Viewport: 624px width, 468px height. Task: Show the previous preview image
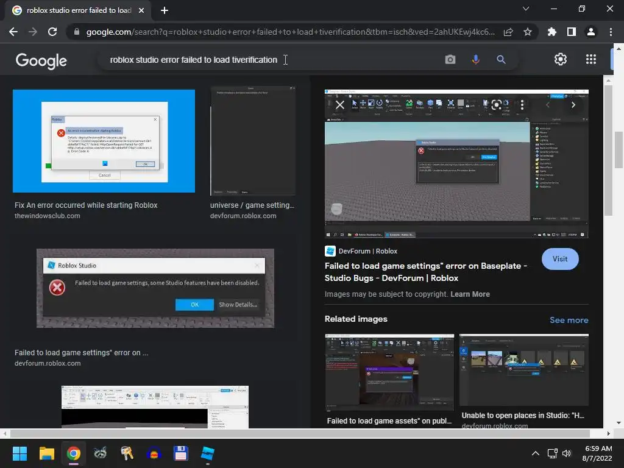pos(548,105)
